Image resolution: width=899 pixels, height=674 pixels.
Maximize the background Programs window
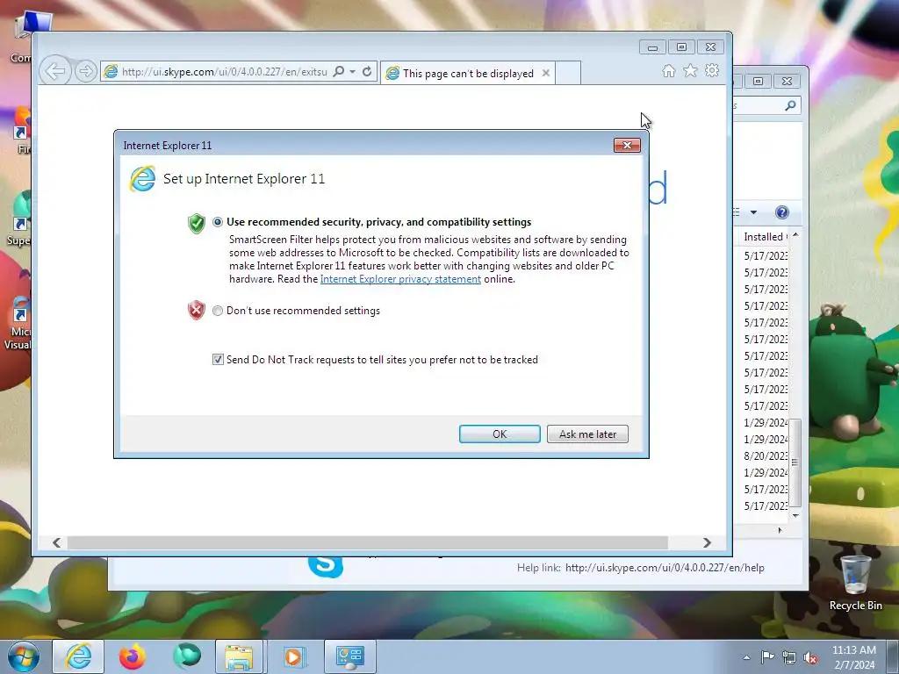pos(758,82)
